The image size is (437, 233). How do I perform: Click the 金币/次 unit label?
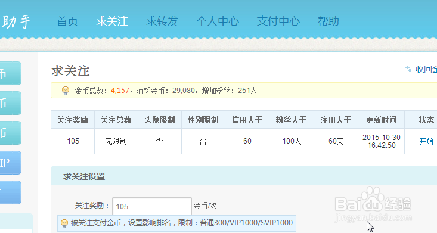tap(205, 206)
